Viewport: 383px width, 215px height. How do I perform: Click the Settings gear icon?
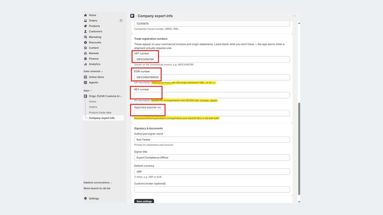click(86, 198)
